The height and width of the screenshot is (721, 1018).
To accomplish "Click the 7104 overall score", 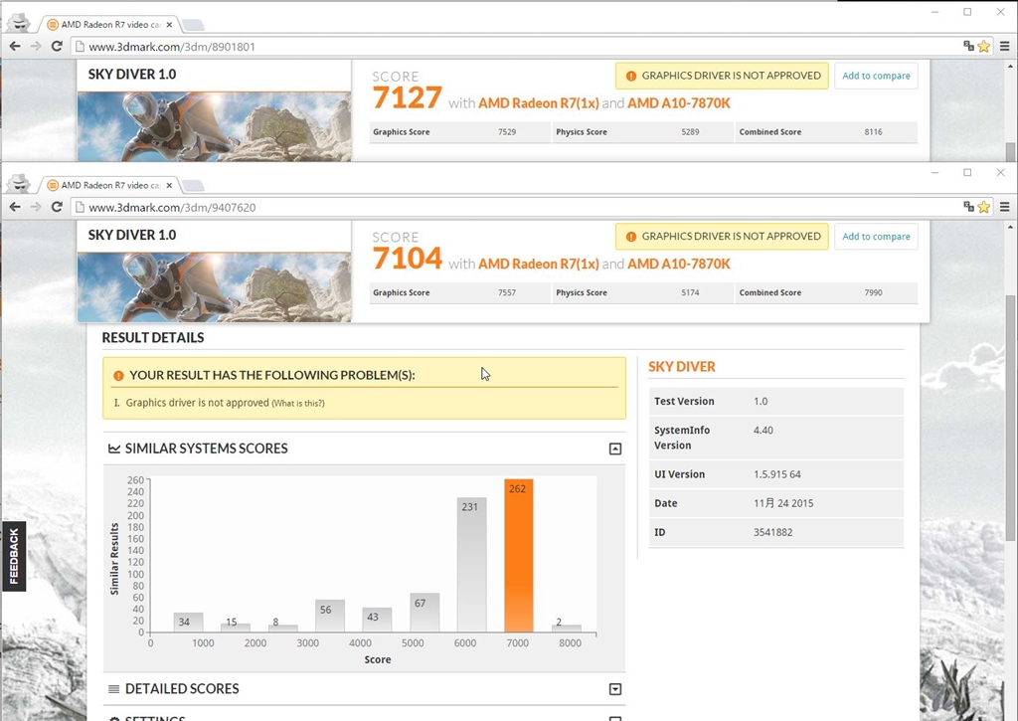I will (x=407, y=259).
